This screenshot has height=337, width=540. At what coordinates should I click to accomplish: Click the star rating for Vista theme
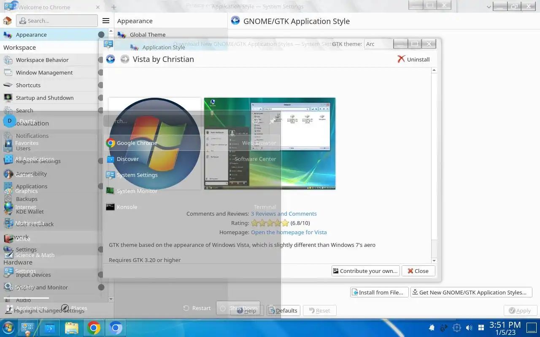click(270, 223)
